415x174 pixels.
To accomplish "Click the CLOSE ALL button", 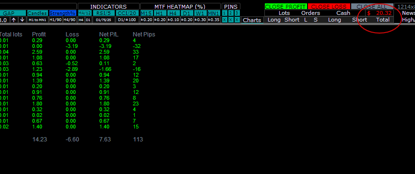I will point(372,7).
